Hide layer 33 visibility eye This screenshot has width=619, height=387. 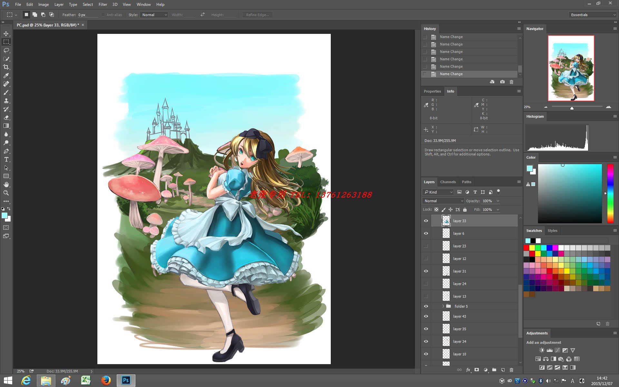tap(426, 221)
